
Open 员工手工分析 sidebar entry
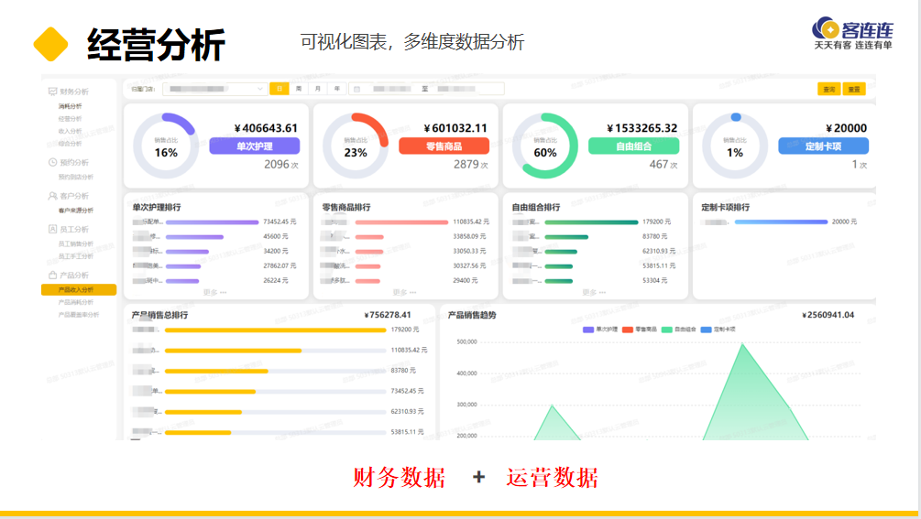pyautogui.click(x=76, y=256)
